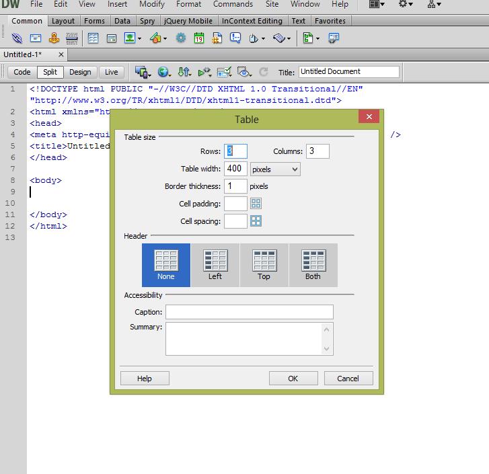Click the File management arrows icon

(184, 72)
